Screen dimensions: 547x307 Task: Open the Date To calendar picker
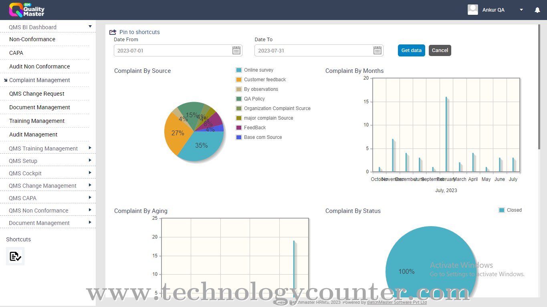click(377, 50)
